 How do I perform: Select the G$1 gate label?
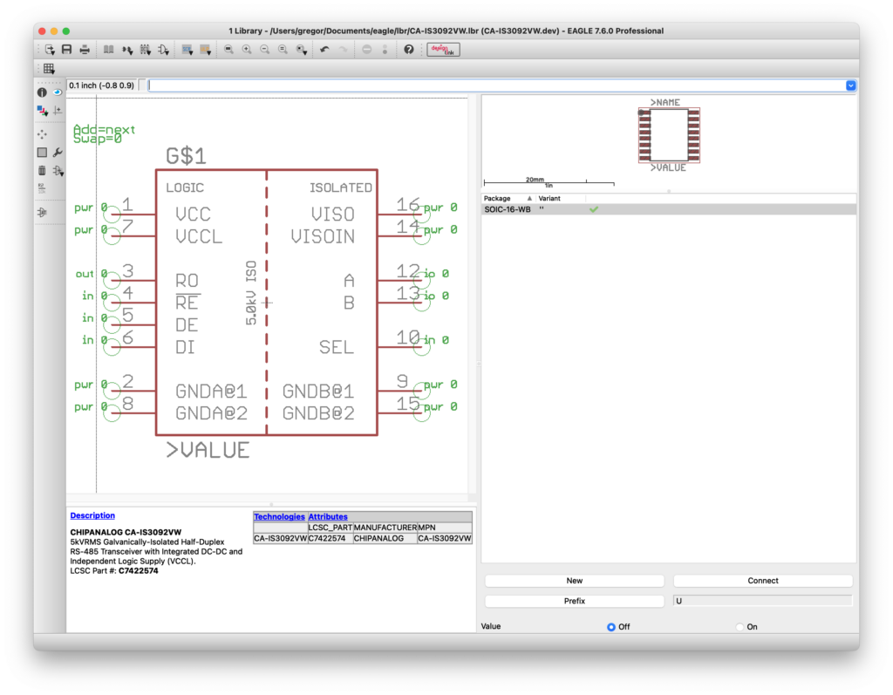186,156
